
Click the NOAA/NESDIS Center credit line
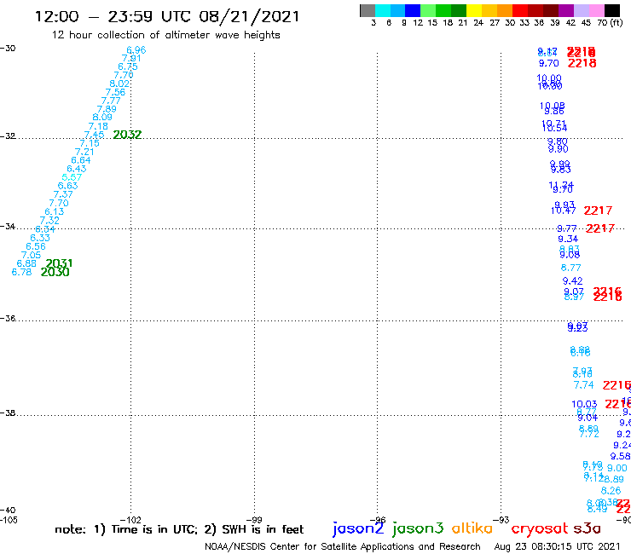pos(343,546)
